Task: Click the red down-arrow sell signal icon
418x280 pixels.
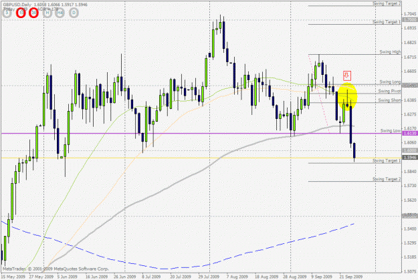Action: [x=347, y=76]
